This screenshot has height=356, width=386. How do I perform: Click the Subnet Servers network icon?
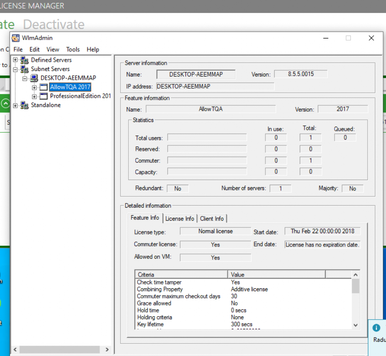(x=24, y=69)
